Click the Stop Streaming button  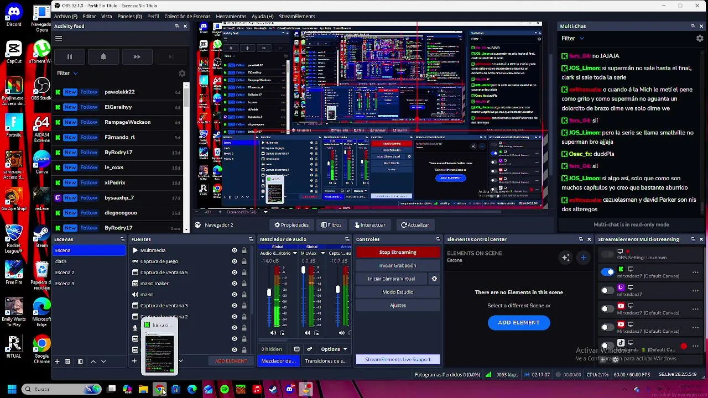(x=398, y=252)
